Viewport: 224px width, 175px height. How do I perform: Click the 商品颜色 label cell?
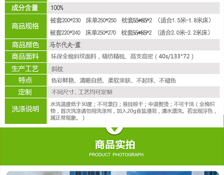(26, 45)
